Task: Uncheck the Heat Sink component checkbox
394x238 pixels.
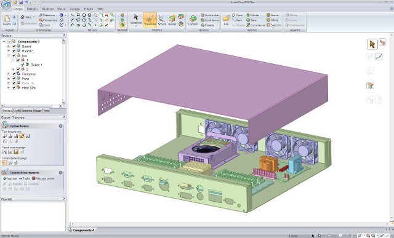Action: coord(14,87)
